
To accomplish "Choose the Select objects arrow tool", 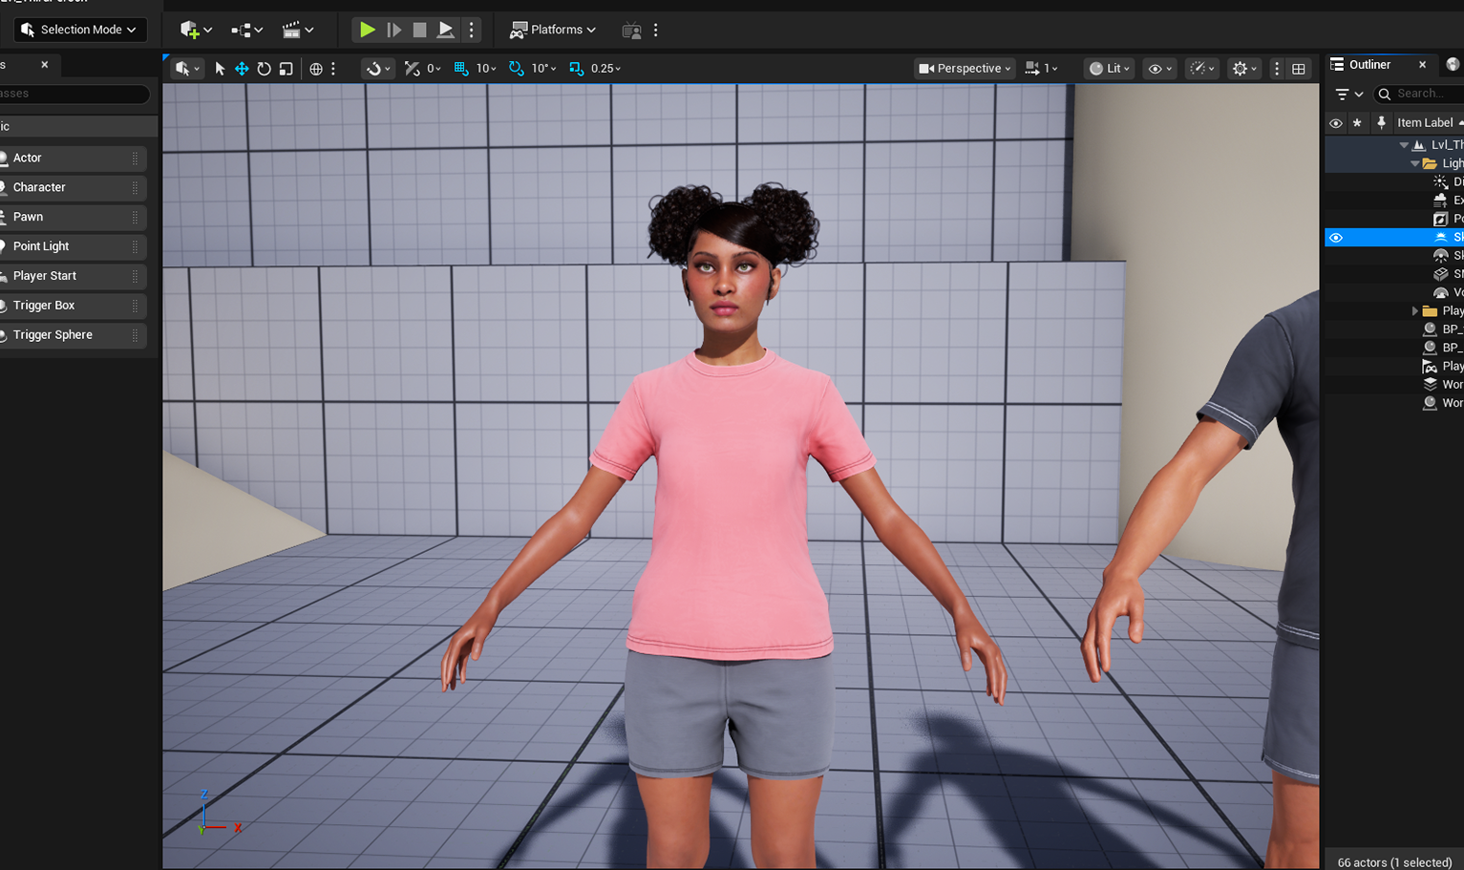I will click(x=220, y=68).
